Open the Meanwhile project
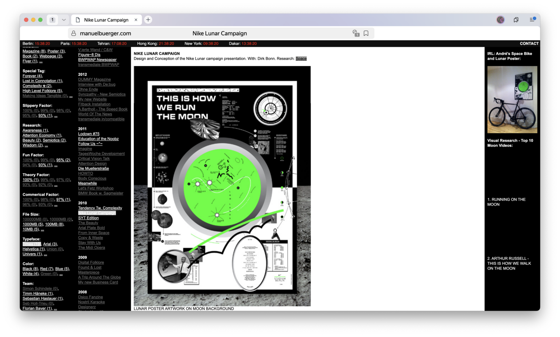The width and height of the screenshot is (560, 337). pos(87,184)
